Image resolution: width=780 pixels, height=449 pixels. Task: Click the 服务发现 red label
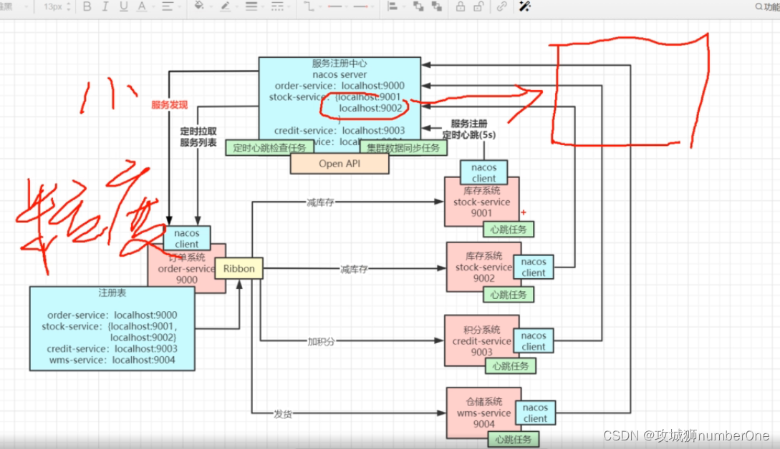point(170,105)
